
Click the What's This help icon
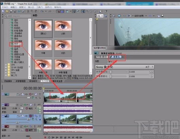(106, 11)
